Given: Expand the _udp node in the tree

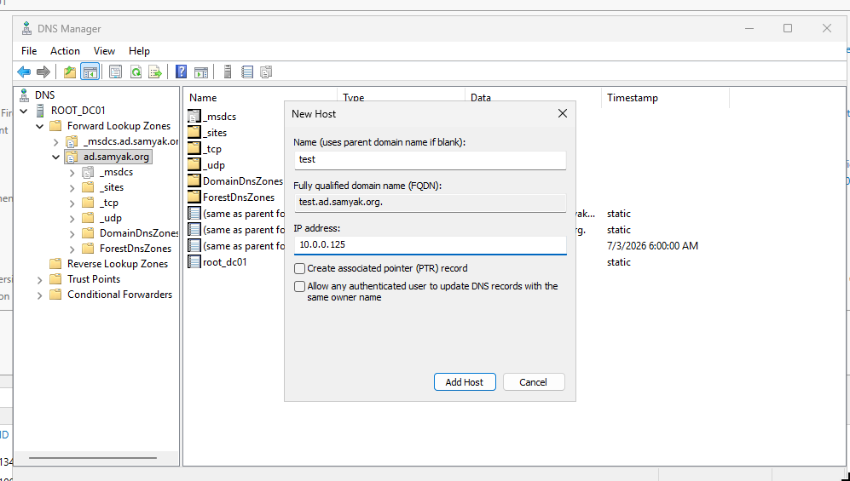Looking at the screenshot, I should pyautogui.click(x=72, y=219).
